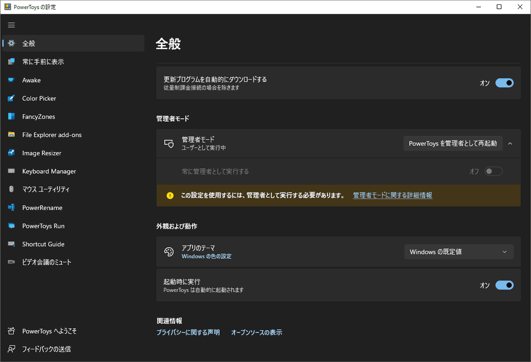Click 従量制課金接続の場合を除きます text
This screenshot has width=531, height=362.
point(201,88)
